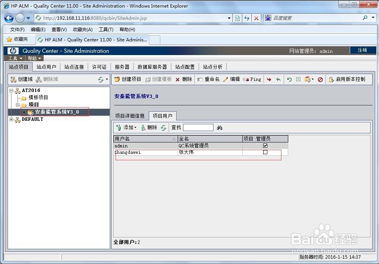This screenshot has height=264, width=379.
Task: Refresh the page with the reload icon
Action: click(x=247, y=18)
